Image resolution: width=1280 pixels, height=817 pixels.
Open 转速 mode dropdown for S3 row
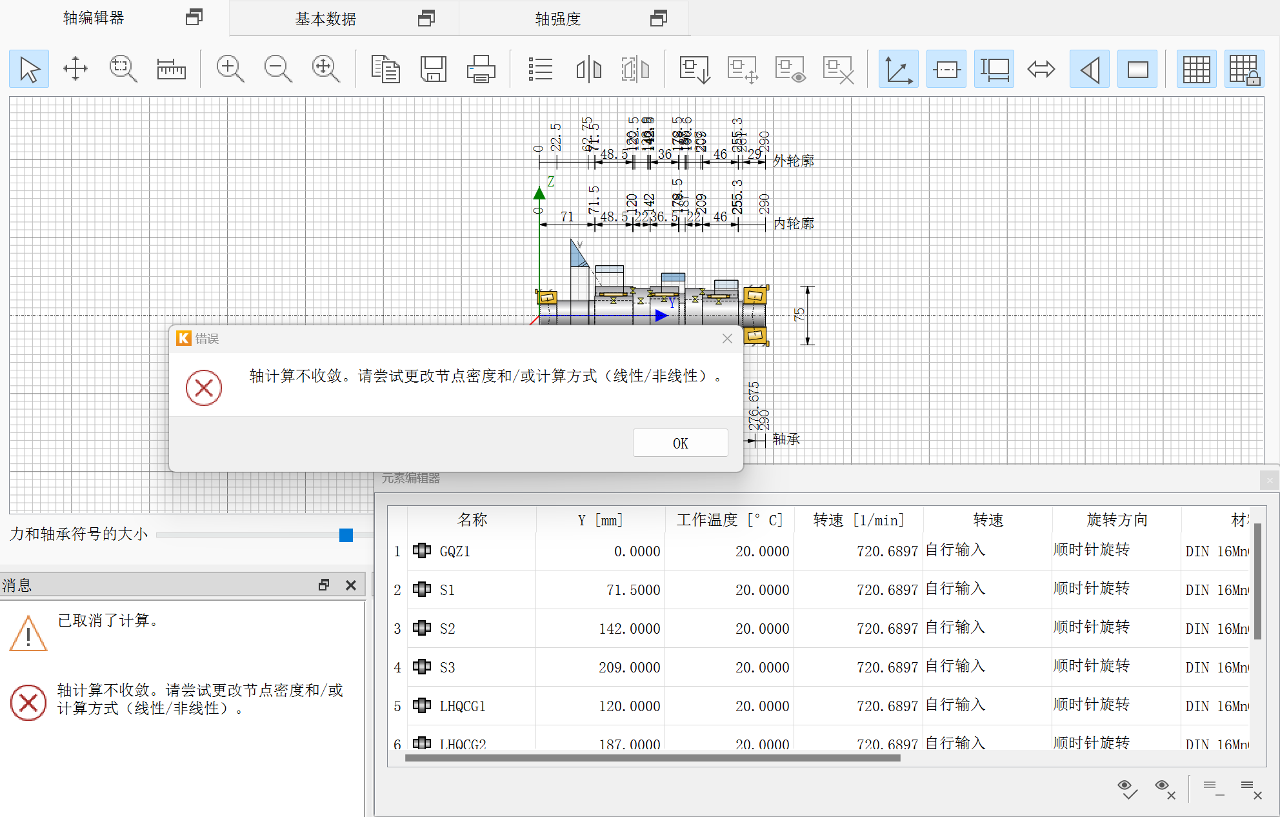point(987,667)
